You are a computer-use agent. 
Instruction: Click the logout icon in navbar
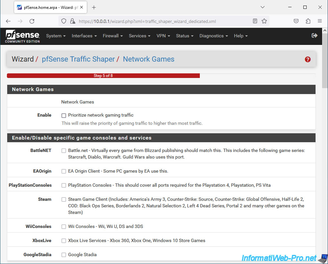(x=315, y=36)
